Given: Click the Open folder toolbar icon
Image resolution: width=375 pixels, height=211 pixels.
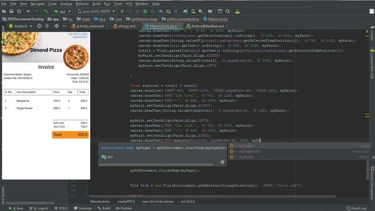Looking at the screenshot, I should (4, 11).
